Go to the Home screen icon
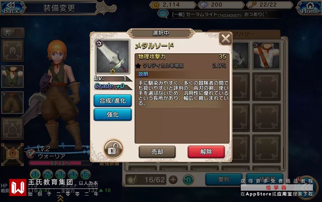This screenshot has height=202, width=322. 310,8
